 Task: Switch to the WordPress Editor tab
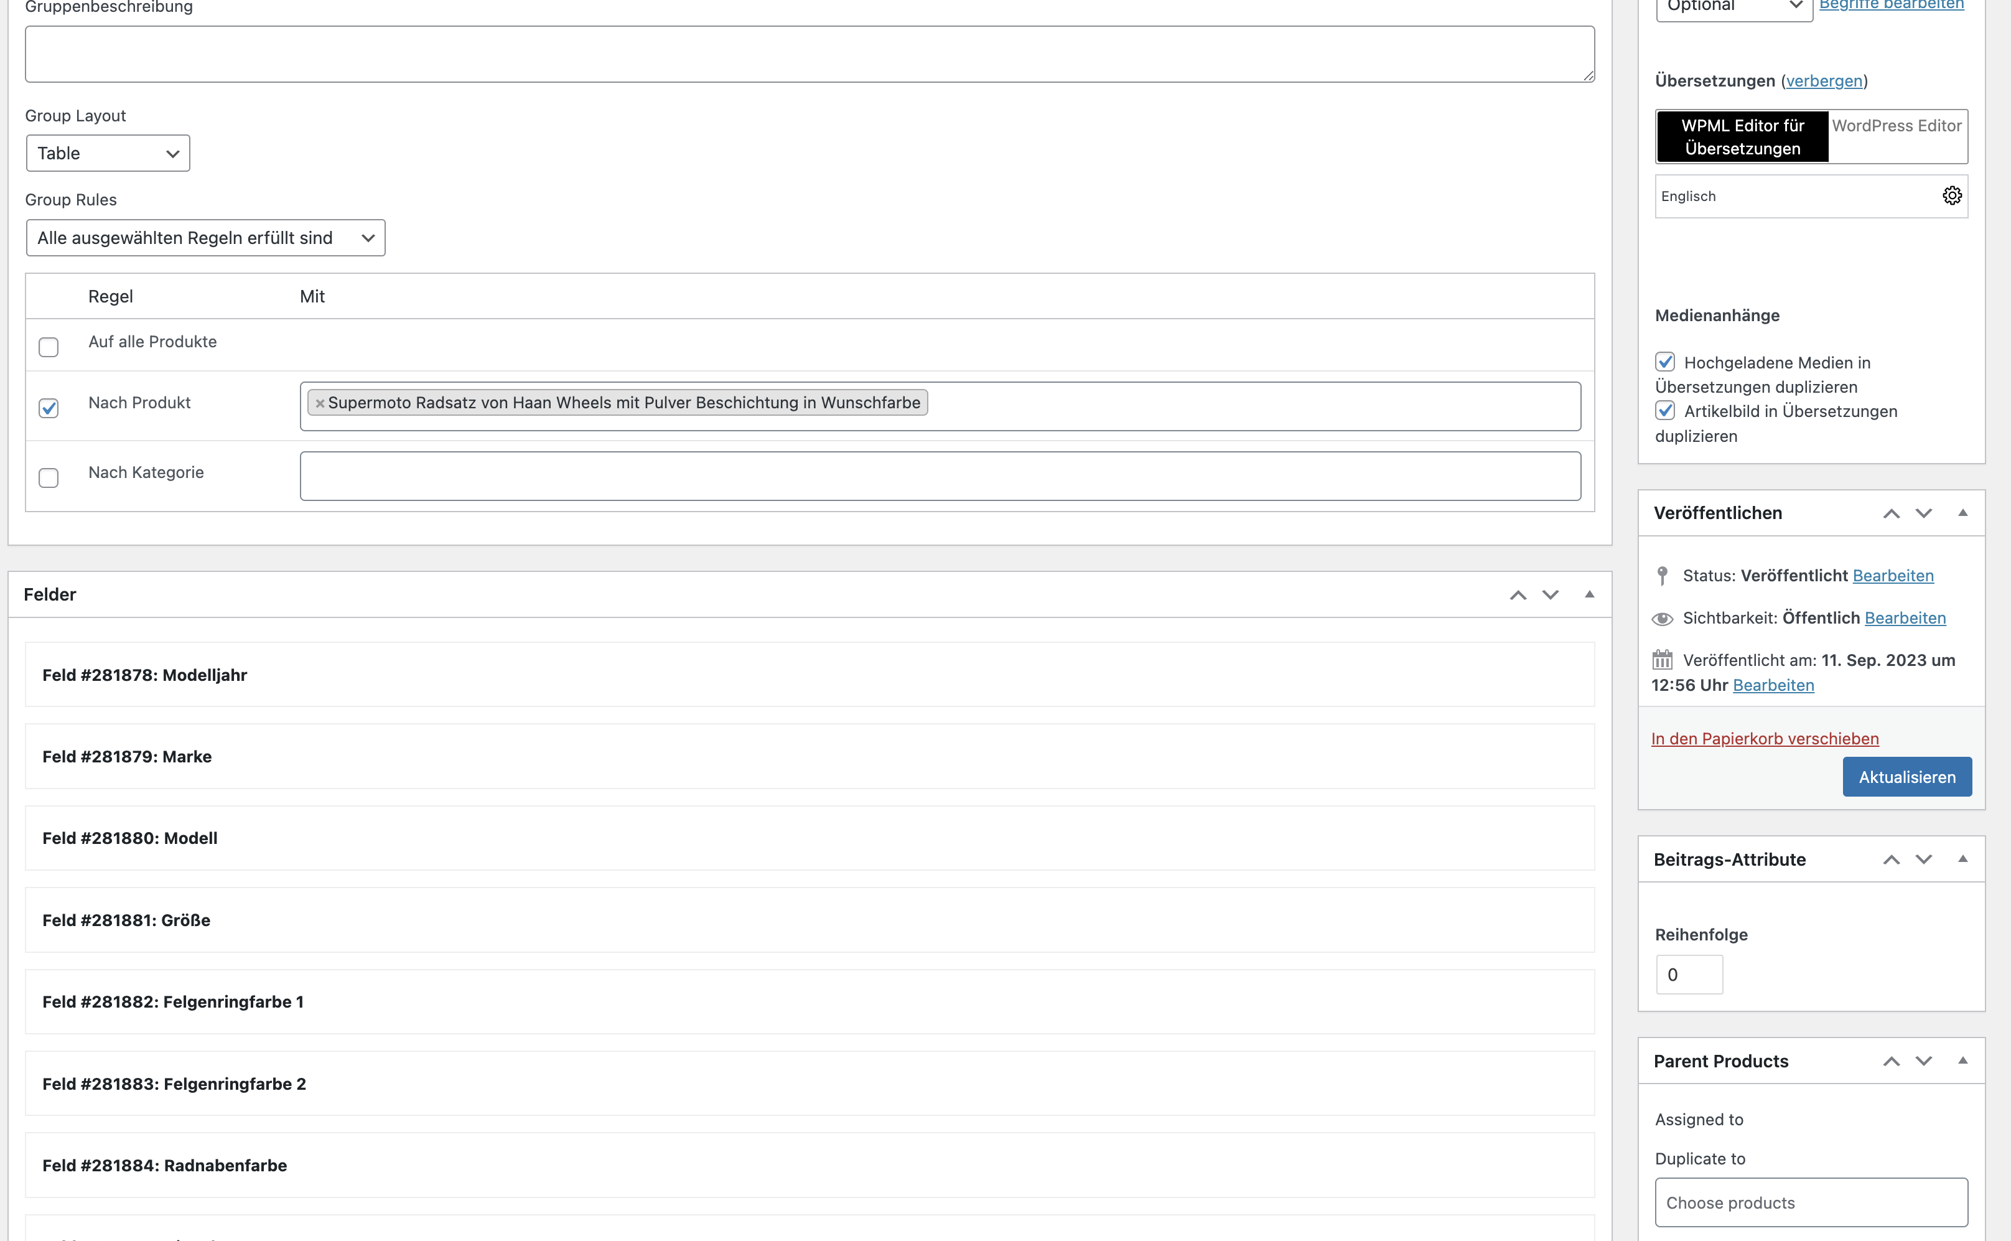coord(1896,126)
